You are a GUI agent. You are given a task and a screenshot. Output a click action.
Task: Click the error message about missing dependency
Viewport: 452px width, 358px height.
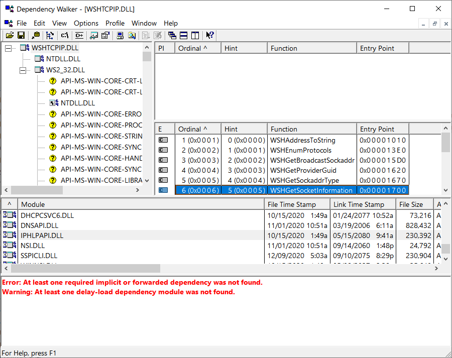click(132, 282)
